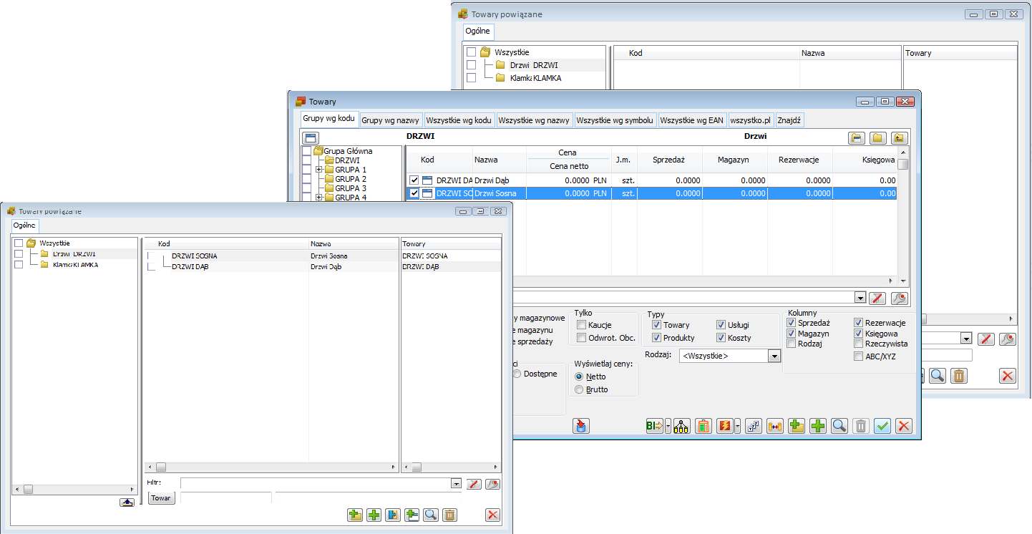
Task: Add a new group with folder-plus icon in Towary
Action: click(x=796, y=426)
